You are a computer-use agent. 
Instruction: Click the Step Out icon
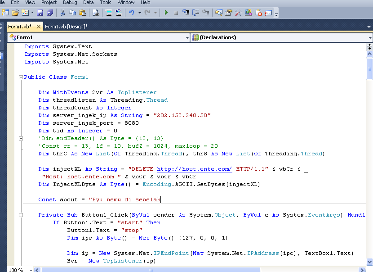(x=206, y=13)
